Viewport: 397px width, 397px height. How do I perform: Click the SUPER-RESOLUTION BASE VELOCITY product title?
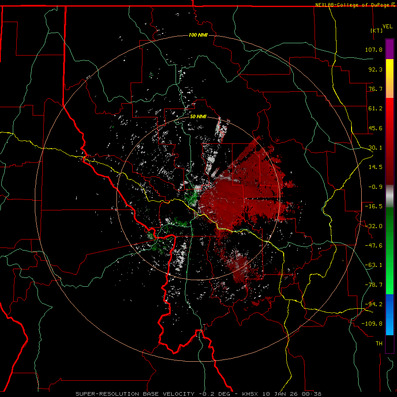[135, 394]
